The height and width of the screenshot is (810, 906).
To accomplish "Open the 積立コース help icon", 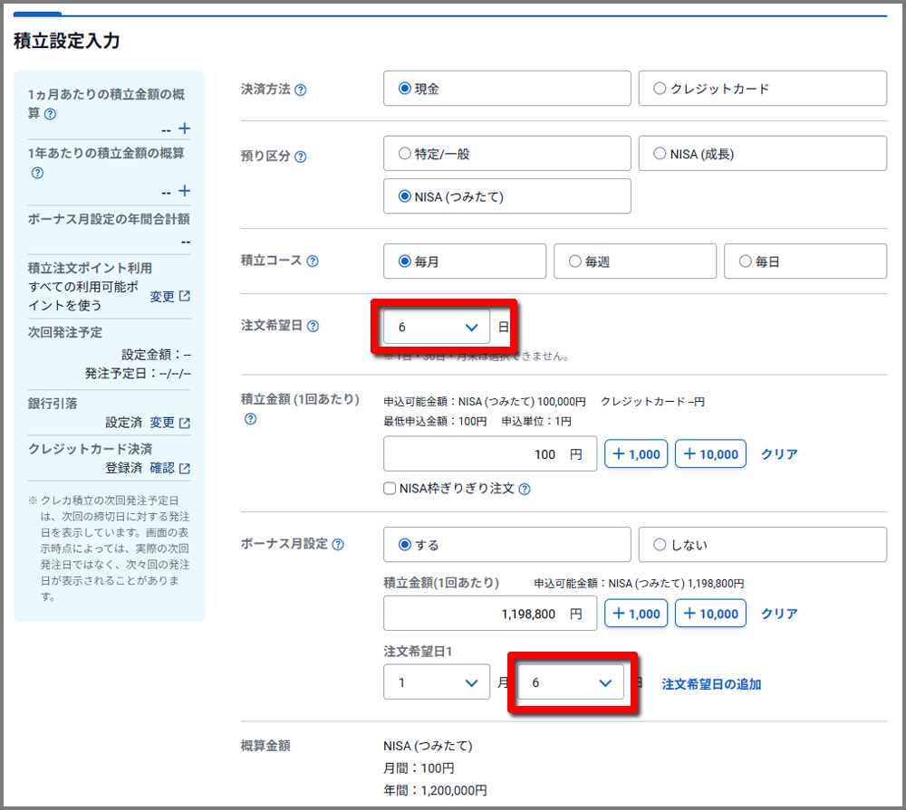I will pos(313,261).
